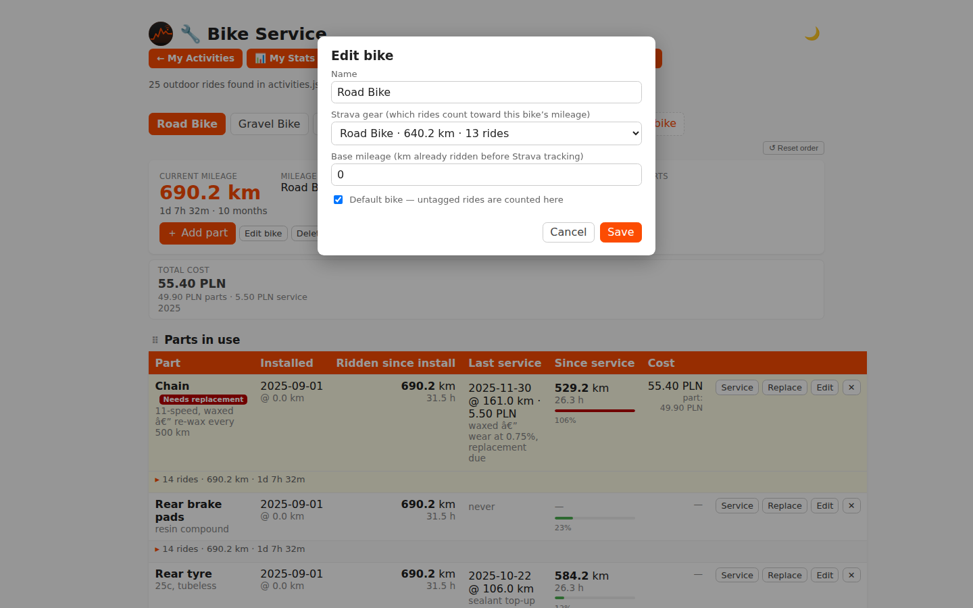Screen dimensions: 973x608
Task: Click Service for Rear tyre
Action: click(x=737, y=576)
